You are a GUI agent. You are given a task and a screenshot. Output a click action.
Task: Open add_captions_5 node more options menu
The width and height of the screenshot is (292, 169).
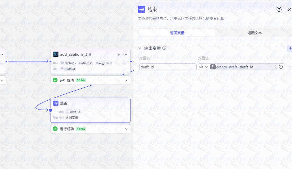[125, 54]
